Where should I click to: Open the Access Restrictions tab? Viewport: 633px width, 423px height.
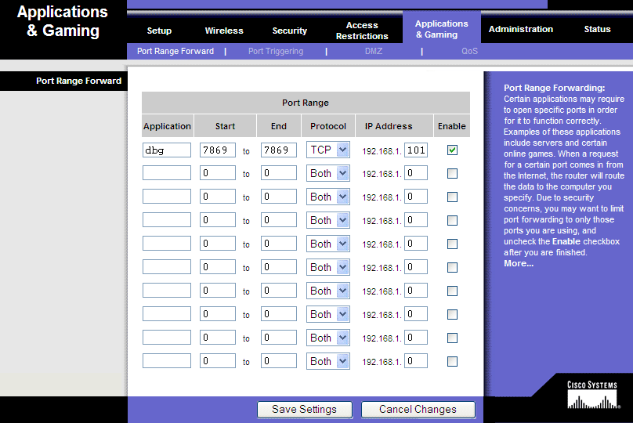coord(362,31)
